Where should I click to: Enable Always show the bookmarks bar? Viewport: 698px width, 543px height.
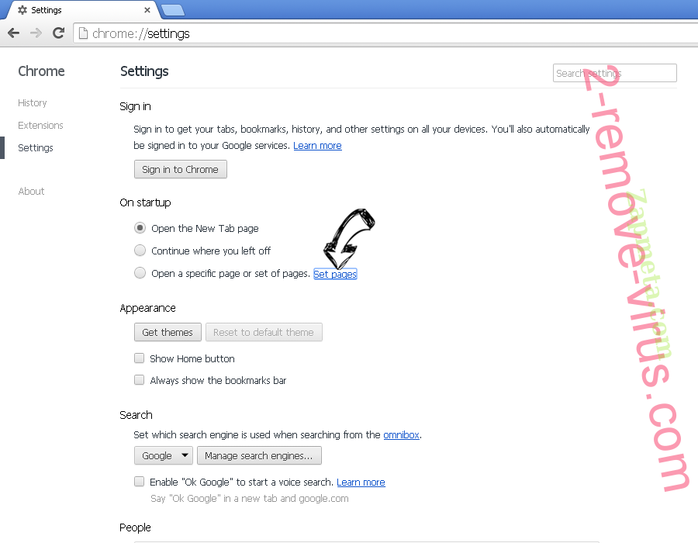(x=140, y=380)
